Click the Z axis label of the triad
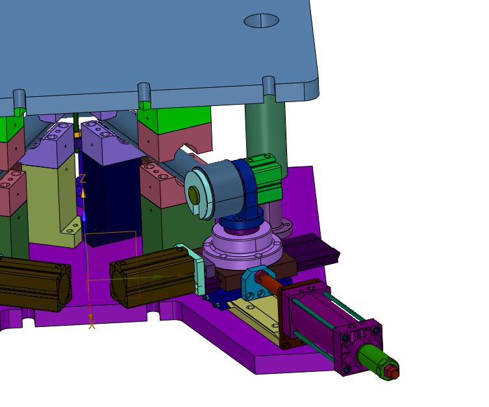 pyautogui.click(x=82, y=179)
